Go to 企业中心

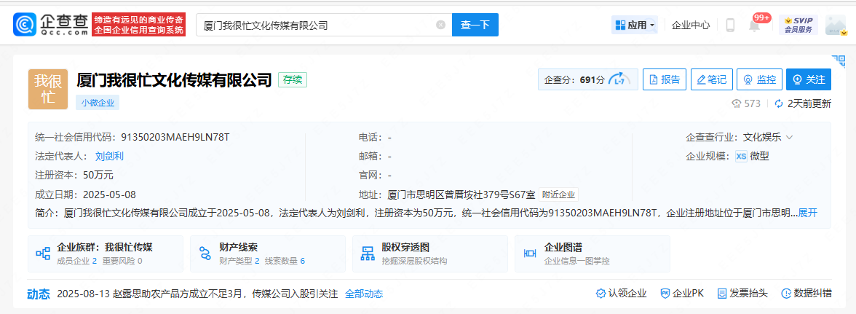(691, 25)
